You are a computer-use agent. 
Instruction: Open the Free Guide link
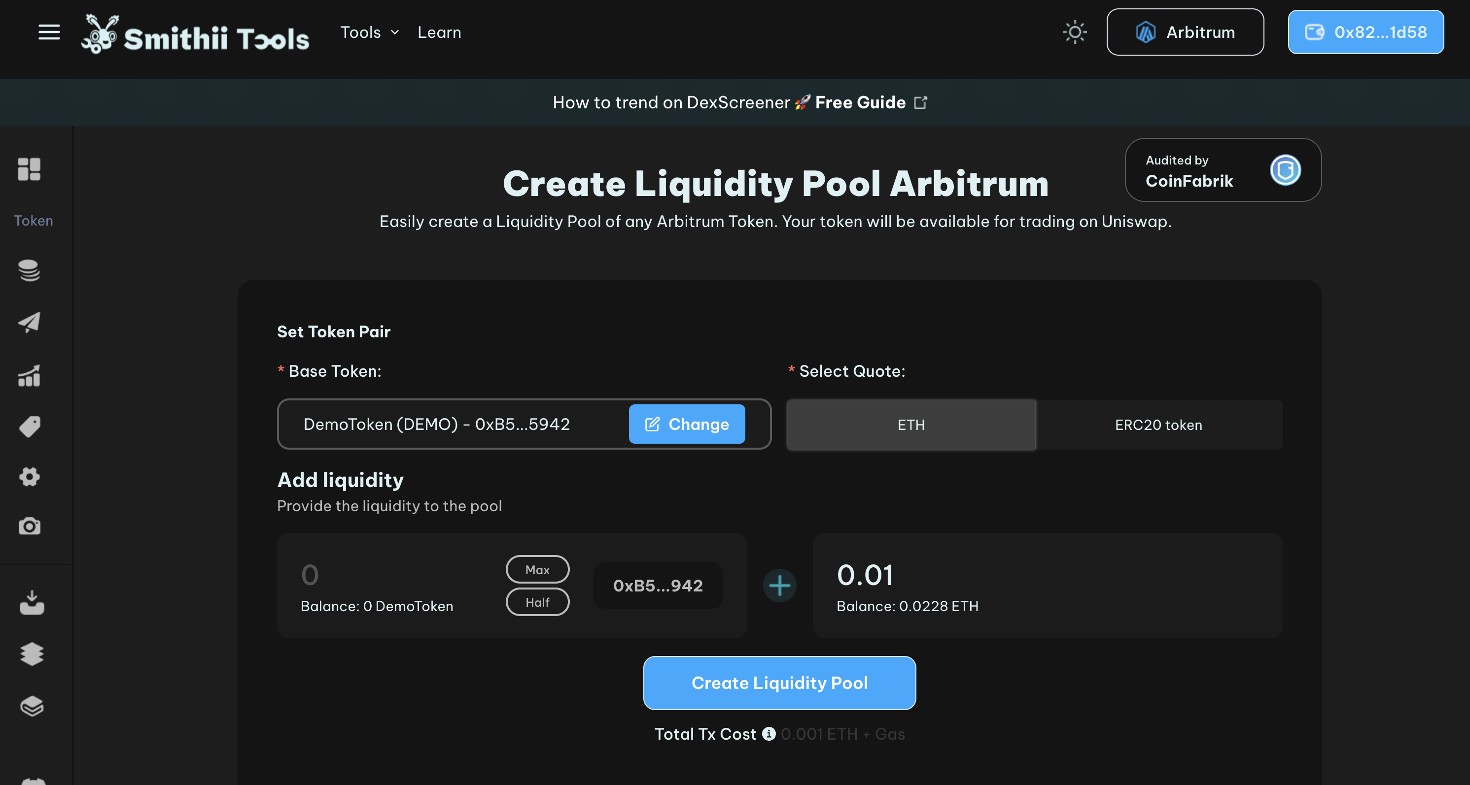tap(860, 102)
